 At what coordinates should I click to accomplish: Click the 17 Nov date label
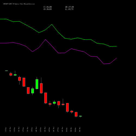23,129
